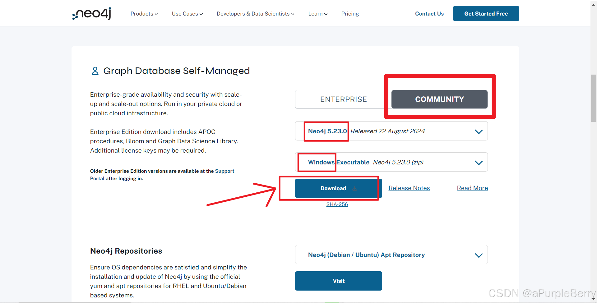Open the Use Cases menu
Viewport: 597px width, 303px height.
click(187, 14)
